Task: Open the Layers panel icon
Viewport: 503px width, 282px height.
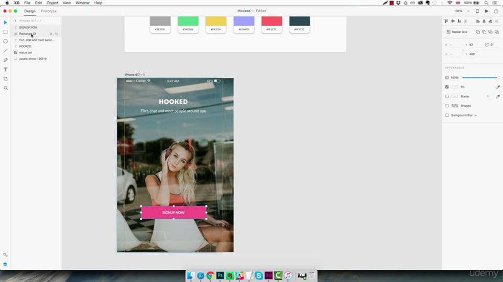Action: click(x=6, y=264)
